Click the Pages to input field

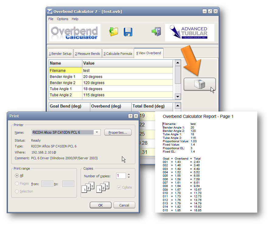tap(68, 184)
